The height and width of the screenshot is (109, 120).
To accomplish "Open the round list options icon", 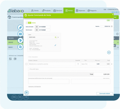I will [109, 53].
